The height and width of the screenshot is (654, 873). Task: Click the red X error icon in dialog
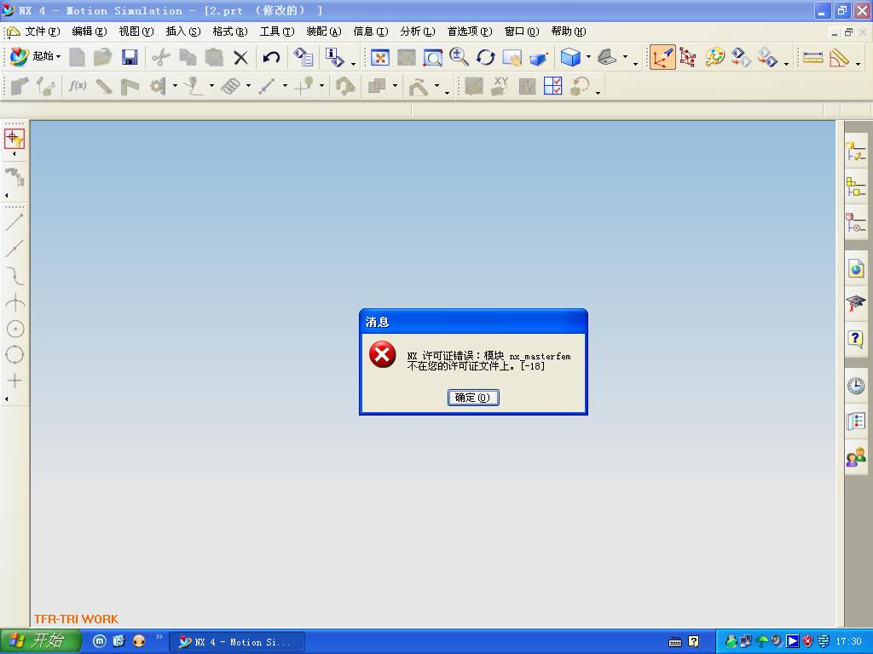pos(383,354)
